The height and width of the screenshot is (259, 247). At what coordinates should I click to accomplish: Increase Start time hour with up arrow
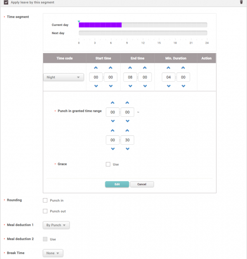click(96, 68)
